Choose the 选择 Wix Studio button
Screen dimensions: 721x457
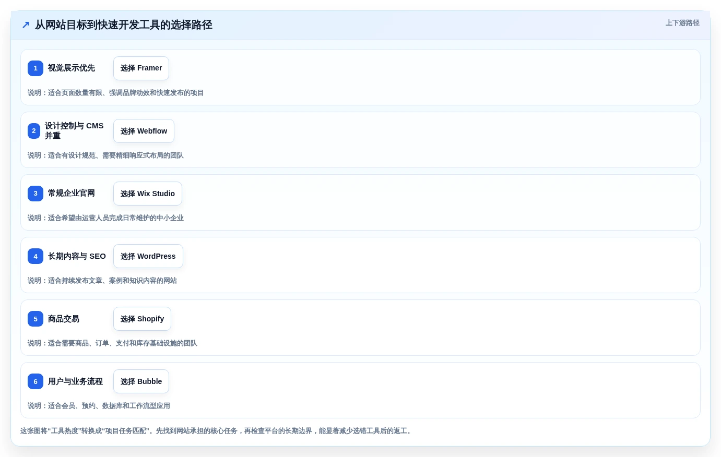tap(148, 194)
